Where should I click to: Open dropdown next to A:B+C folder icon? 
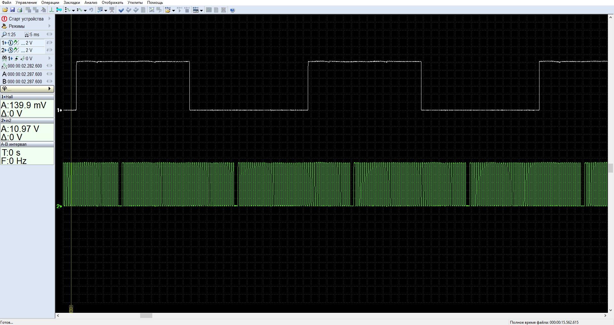click(174, 10)
